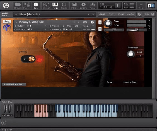Click the exclamation panic button
Viewport: 157px width, 131px height.
pos(118,6)
